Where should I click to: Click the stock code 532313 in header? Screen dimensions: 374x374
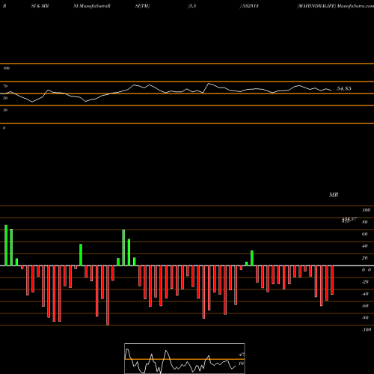pyautogui.click(x=250, y=6)
